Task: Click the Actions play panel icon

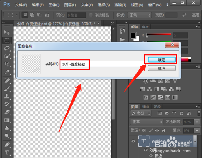Action: 122,40
